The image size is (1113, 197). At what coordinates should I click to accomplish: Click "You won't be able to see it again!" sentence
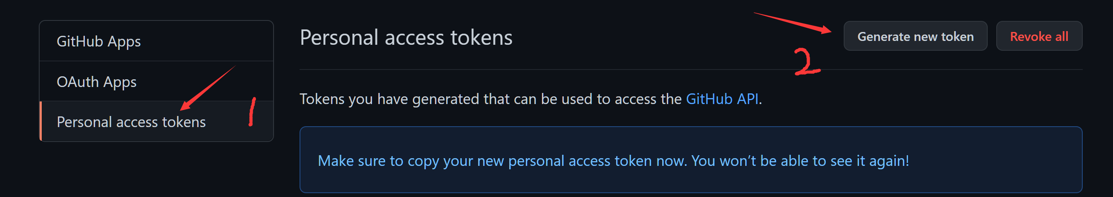[x=800, y=161]
